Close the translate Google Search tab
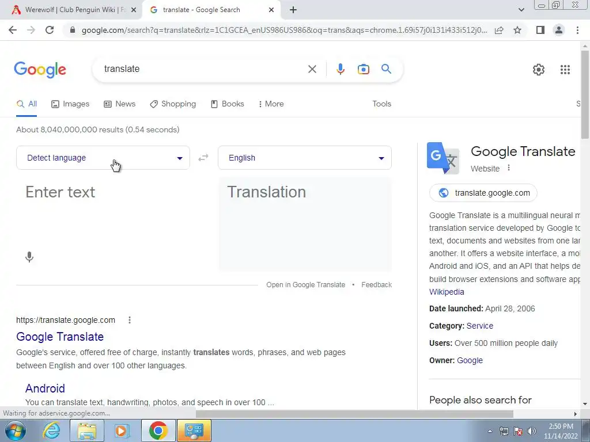Viewport: 590px width, 442px height. (x=271, y=10)
